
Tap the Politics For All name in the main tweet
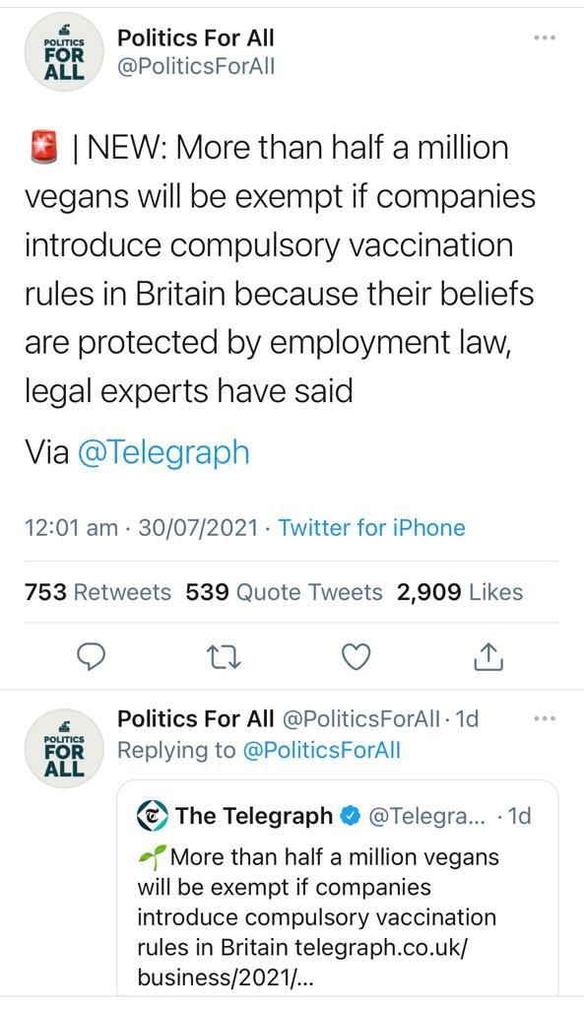point(196,38)
